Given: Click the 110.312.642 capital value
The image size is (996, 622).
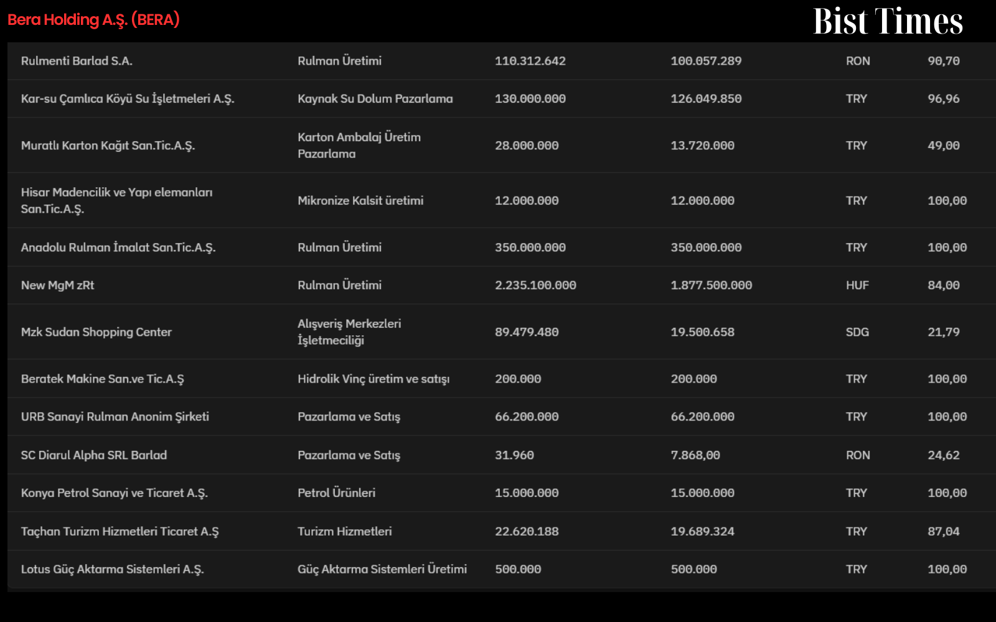Looking at the screenshot, I should click(530, 61).
